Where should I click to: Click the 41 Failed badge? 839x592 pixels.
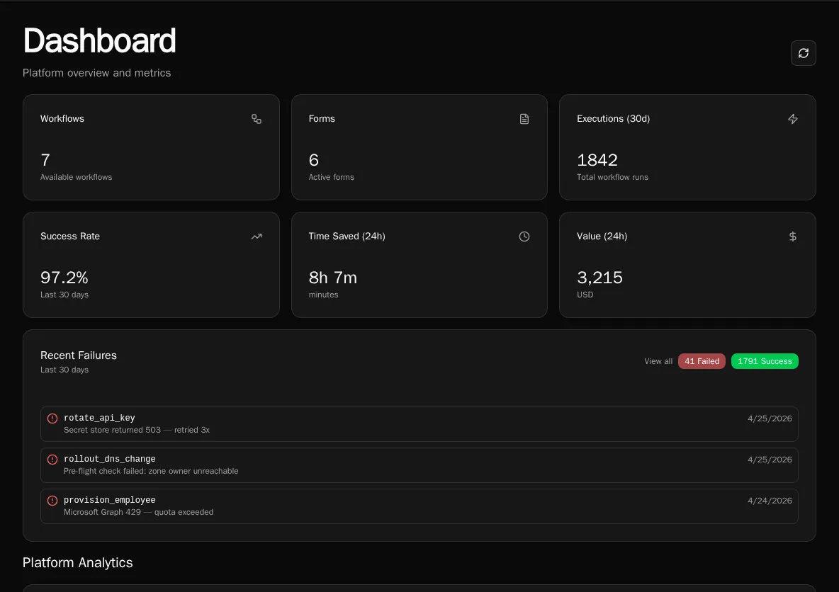tap(702, 361)
